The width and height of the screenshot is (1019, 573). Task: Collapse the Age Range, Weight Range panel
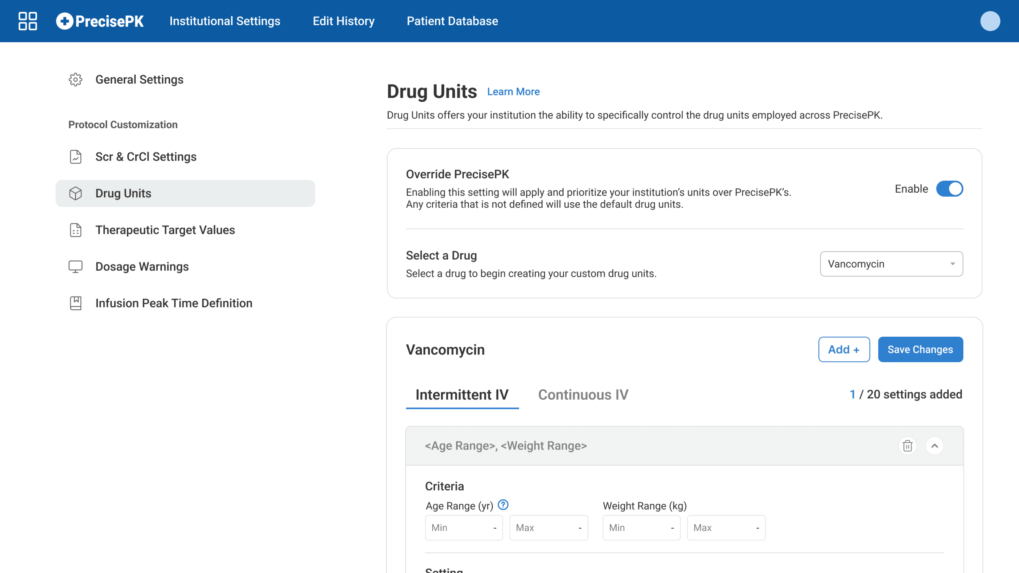934,446
